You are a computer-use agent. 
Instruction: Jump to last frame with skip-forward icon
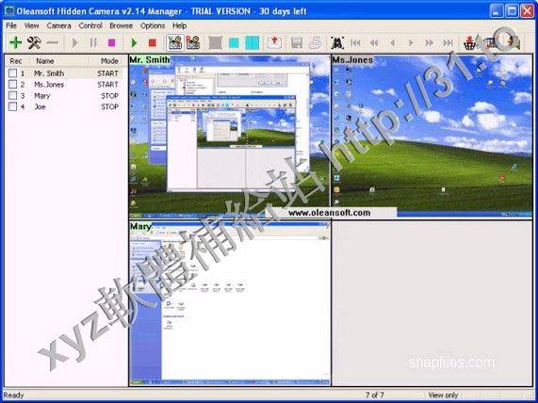click(448, 43)
